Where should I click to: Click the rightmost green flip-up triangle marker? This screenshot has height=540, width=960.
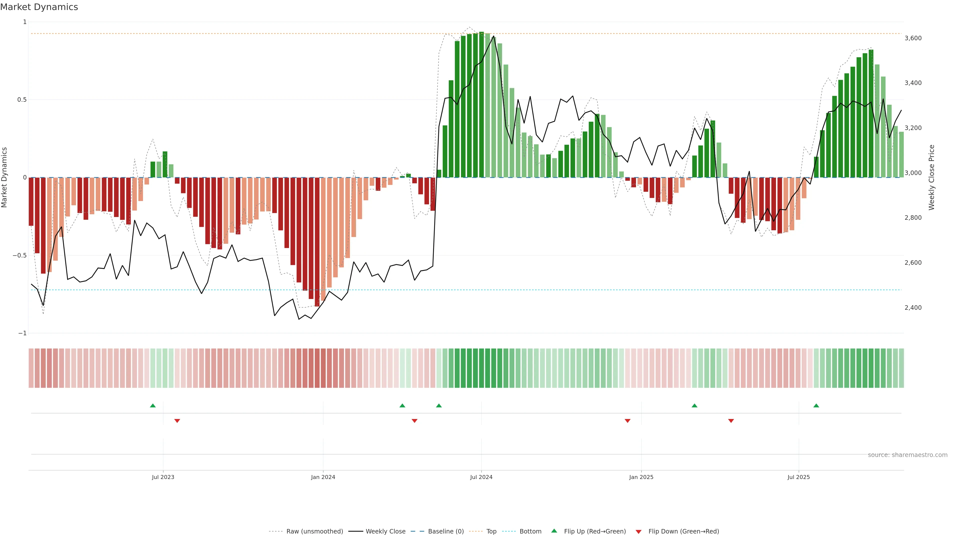tap(816, 405)
